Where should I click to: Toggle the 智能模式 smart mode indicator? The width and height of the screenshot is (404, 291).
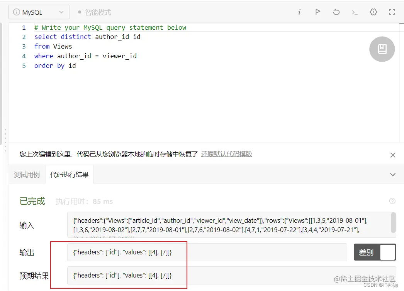click(95, 12)
